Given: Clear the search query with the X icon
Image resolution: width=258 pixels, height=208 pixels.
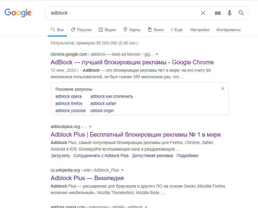Looking at the screenshot, I should [x=203, y=13].
